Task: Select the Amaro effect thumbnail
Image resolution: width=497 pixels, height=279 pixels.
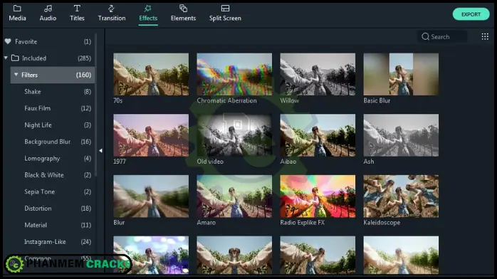Action: (x=234, y=196)
